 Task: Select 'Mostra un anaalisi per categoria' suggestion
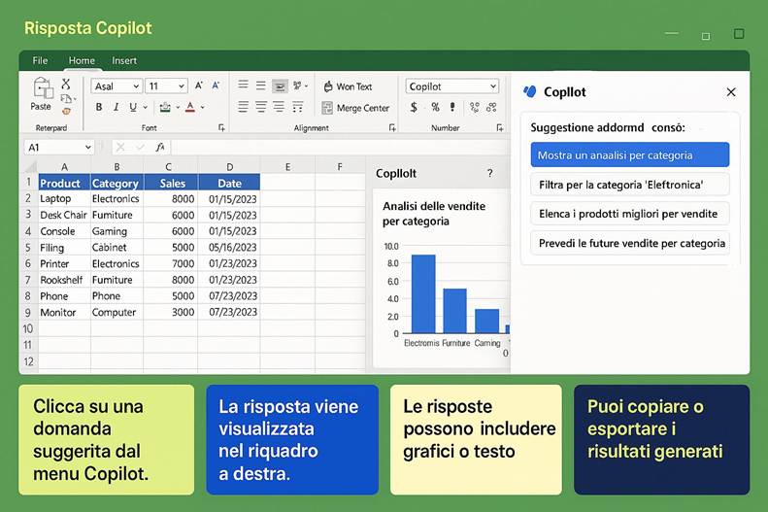[x=630, y=154]
